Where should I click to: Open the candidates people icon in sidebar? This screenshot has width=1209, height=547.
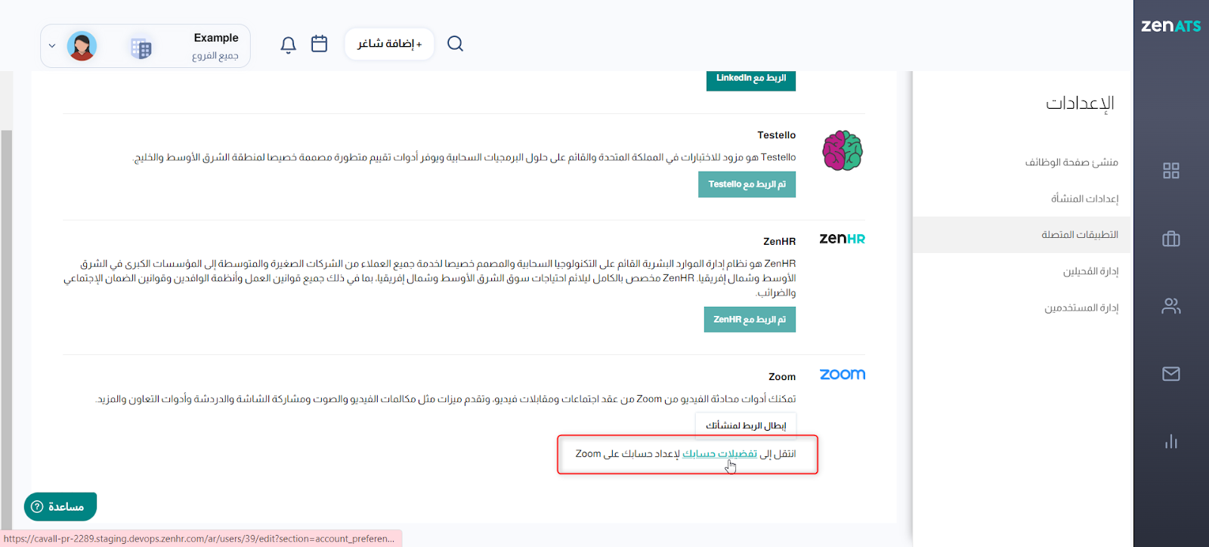[1171, 306]
